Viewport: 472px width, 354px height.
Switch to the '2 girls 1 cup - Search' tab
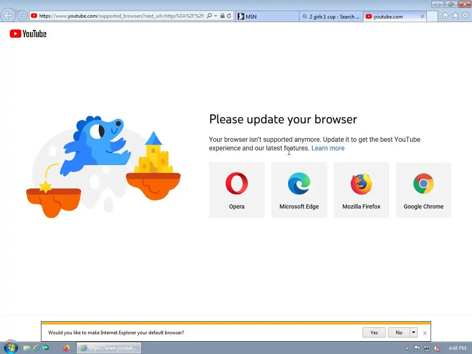331,16
